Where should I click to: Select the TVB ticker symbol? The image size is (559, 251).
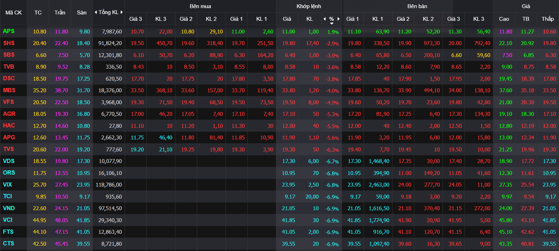coord(9,67)
